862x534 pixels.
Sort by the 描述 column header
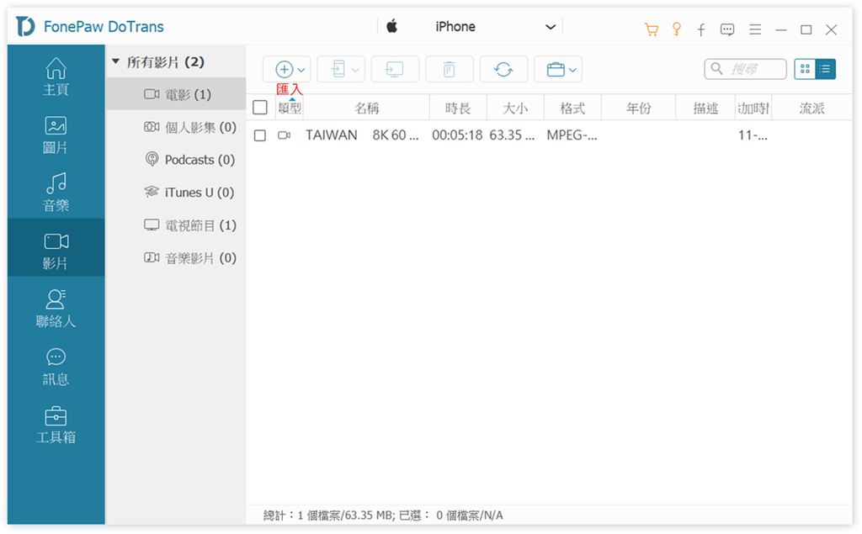705,108
